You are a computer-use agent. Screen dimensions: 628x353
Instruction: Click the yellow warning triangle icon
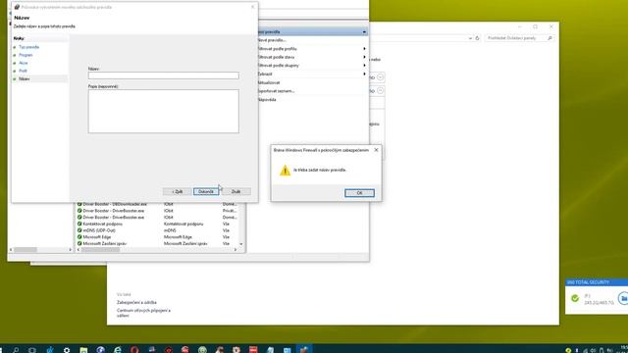[285, 171]
